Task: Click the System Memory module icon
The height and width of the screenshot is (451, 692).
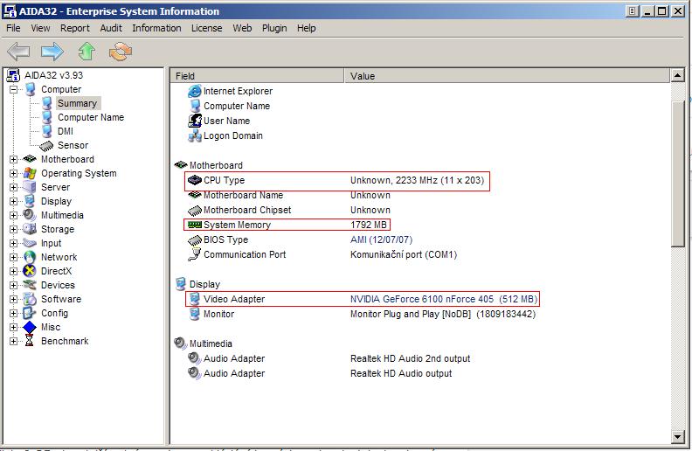Action: [x=194, y=225]
